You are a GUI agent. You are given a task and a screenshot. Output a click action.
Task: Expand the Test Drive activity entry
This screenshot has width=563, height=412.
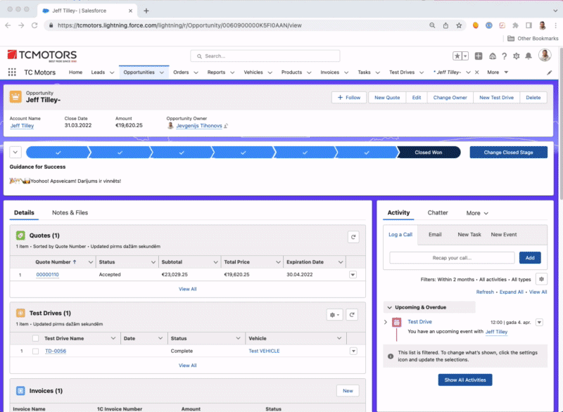386,322
